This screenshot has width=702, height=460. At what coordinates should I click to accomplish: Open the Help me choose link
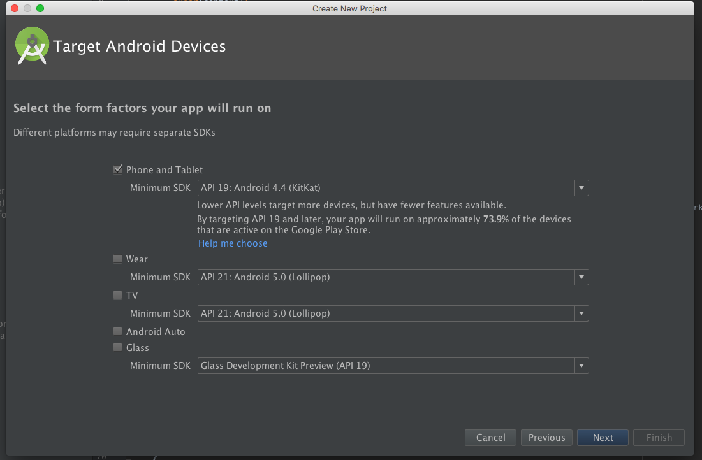click(x=233, y=243)
